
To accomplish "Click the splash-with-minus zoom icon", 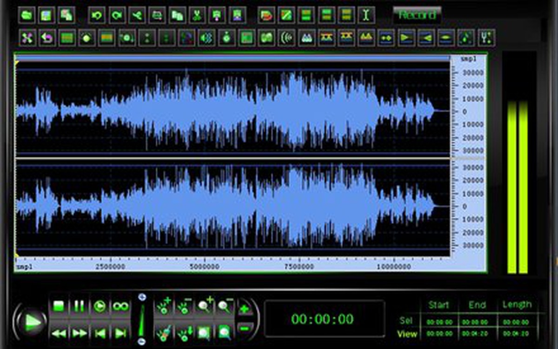I will 185,306.
